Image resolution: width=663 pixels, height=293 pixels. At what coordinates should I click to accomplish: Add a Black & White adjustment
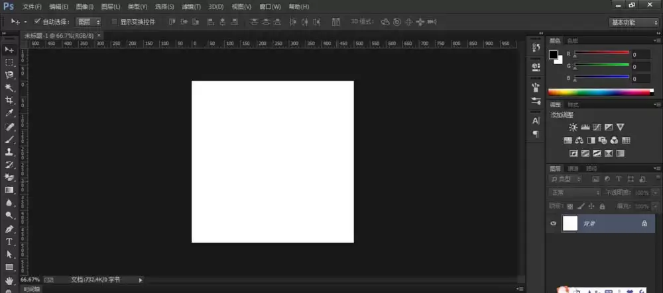click(591, 140)
